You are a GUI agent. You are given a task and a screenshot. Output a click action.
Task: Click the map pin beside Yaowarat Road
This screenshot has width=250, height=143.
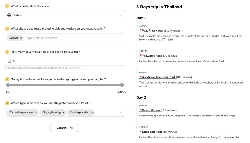click(x=141, y=55)
